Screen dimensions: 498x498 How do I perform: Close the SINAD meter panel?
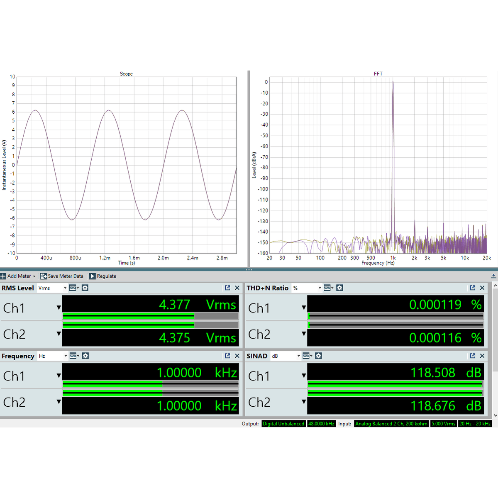pos(482,356)
